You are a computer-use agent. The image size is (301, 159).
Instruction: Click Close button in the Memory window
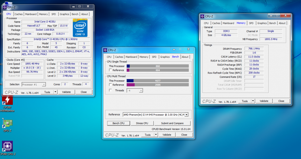point(281,101)
